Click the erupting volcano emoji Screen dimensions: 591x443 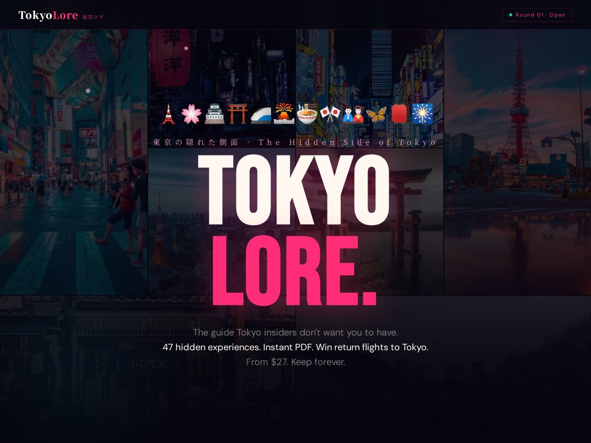point(284,114)
